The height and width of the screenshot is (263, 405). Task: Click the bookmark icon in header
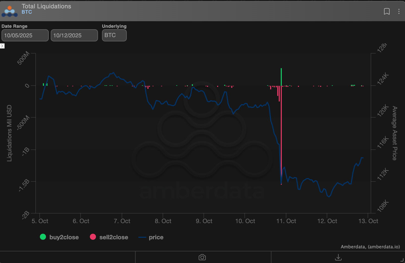tap(387, 11)
